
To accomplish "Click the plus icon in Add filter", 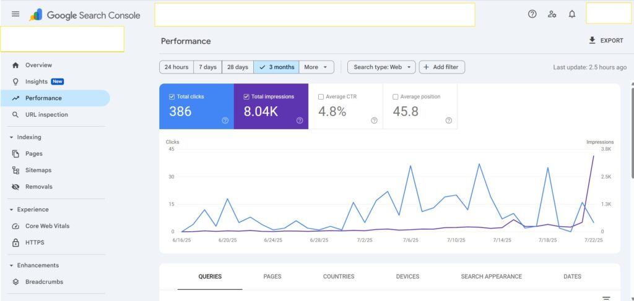I will [426, 67].
